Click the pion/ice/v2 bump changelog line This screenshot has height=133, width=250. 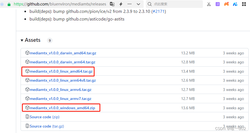pos(98,11)
